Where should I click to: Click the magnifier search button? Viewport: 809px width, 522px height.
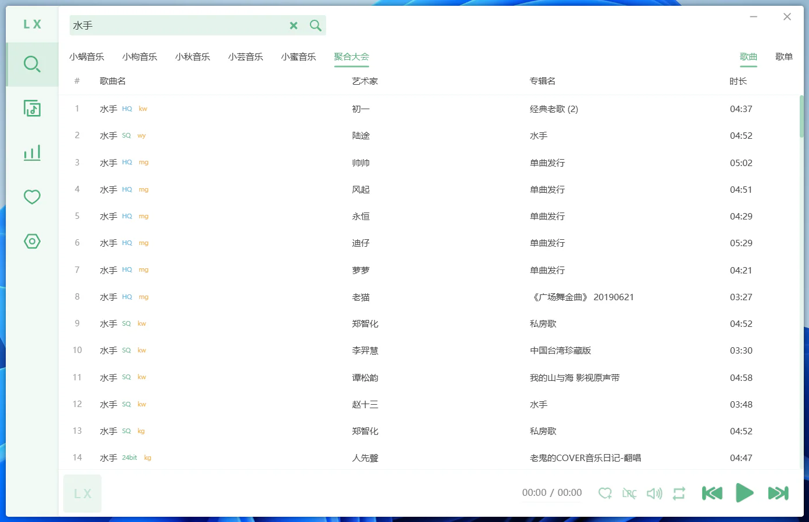[x=316, y=26]
